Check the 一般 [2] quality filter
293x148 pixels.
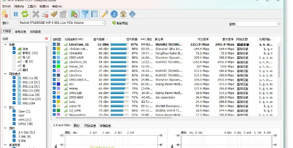tap(14, 61)
